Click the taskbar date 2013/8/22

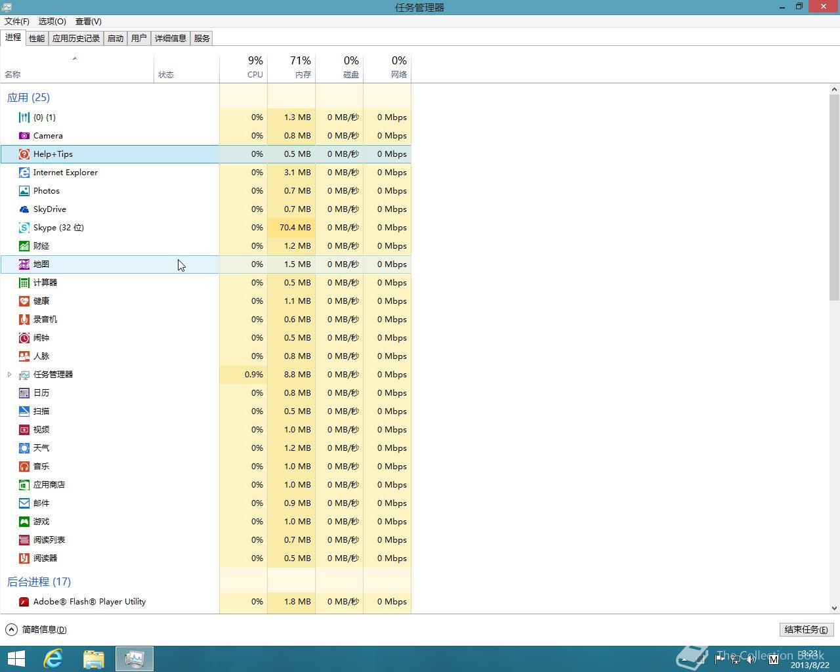(x=810, y=665)
